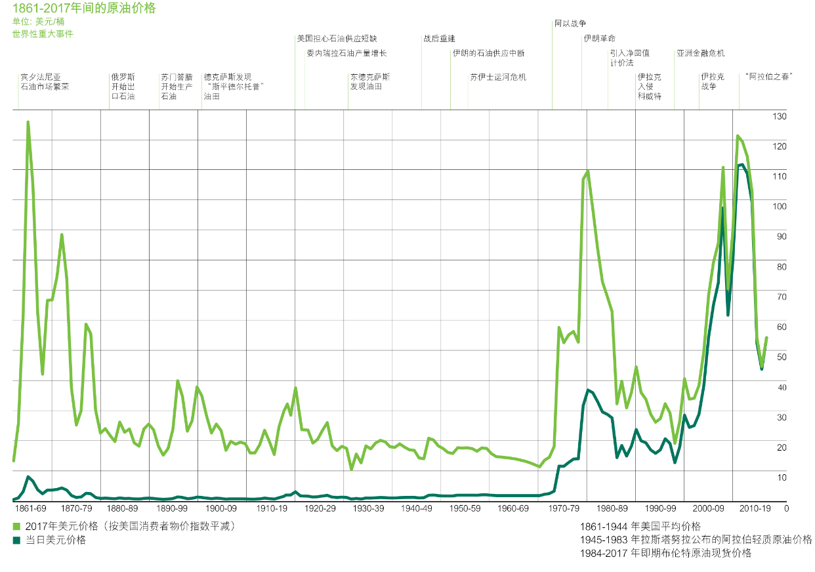
Task: Select event label 俄罗斯开始出口石油
Action: point(123,87)
